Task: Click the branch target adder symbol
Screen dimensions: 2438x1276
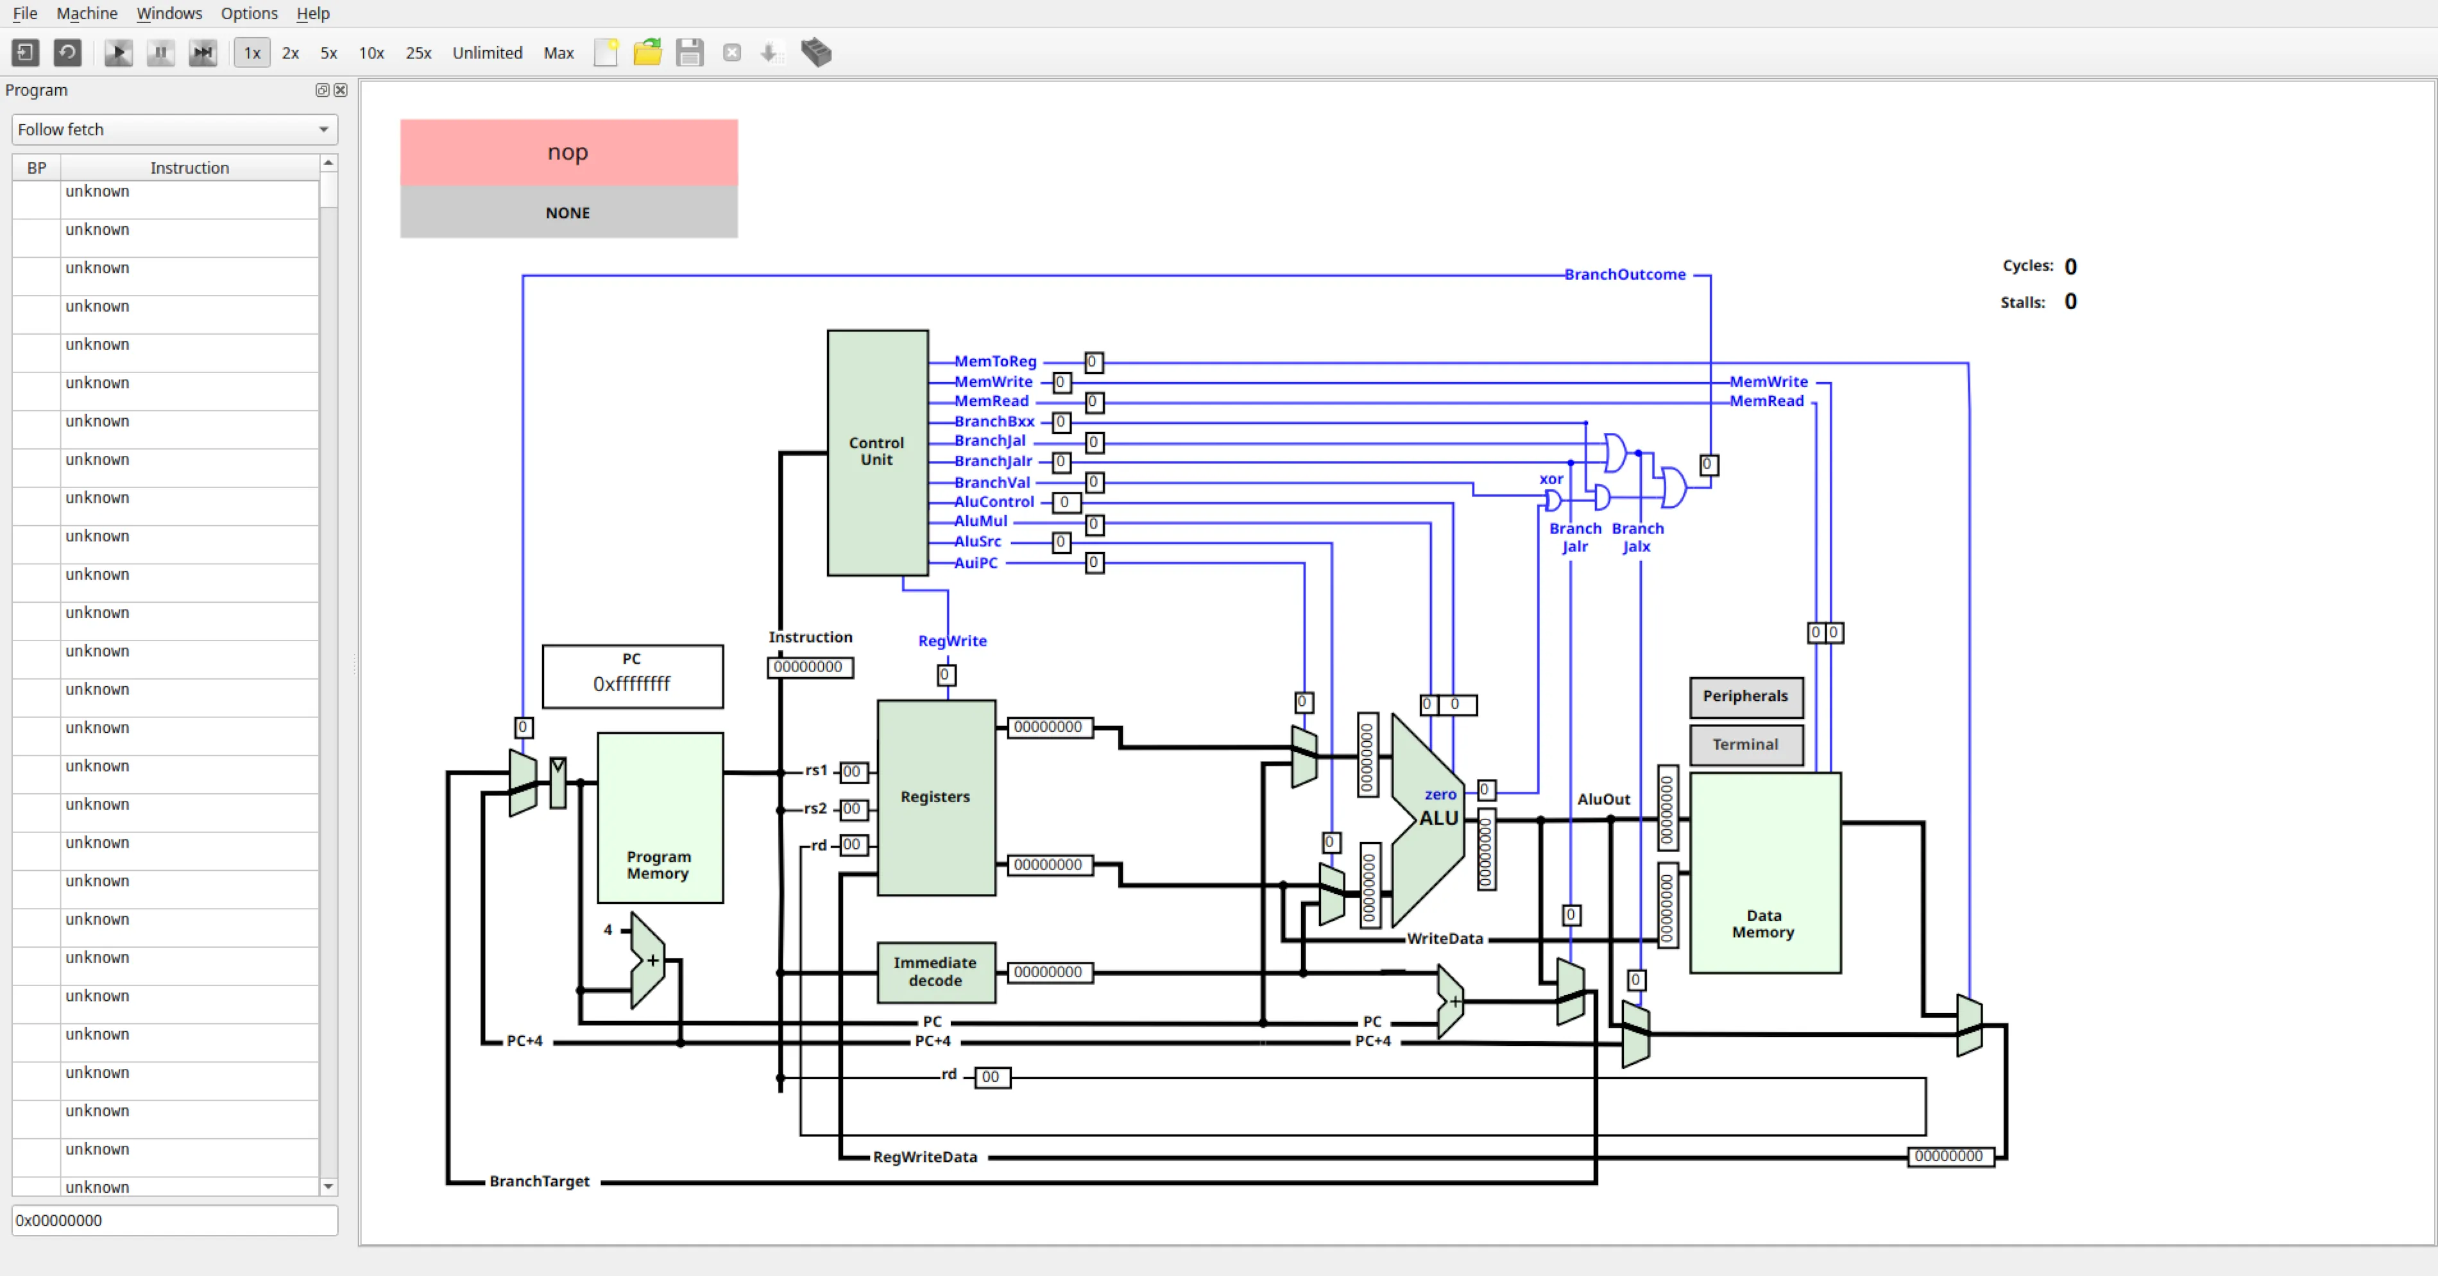Action: coord(1450,1001)
